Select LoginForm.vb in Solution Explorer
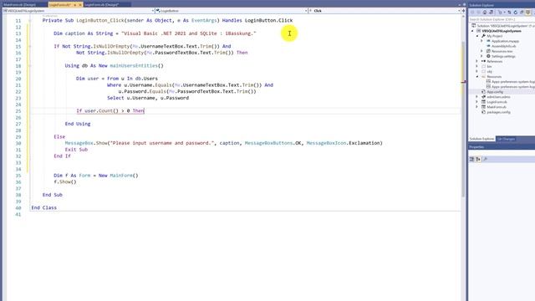This screenshot has height=301, width=535. [497, 102]
